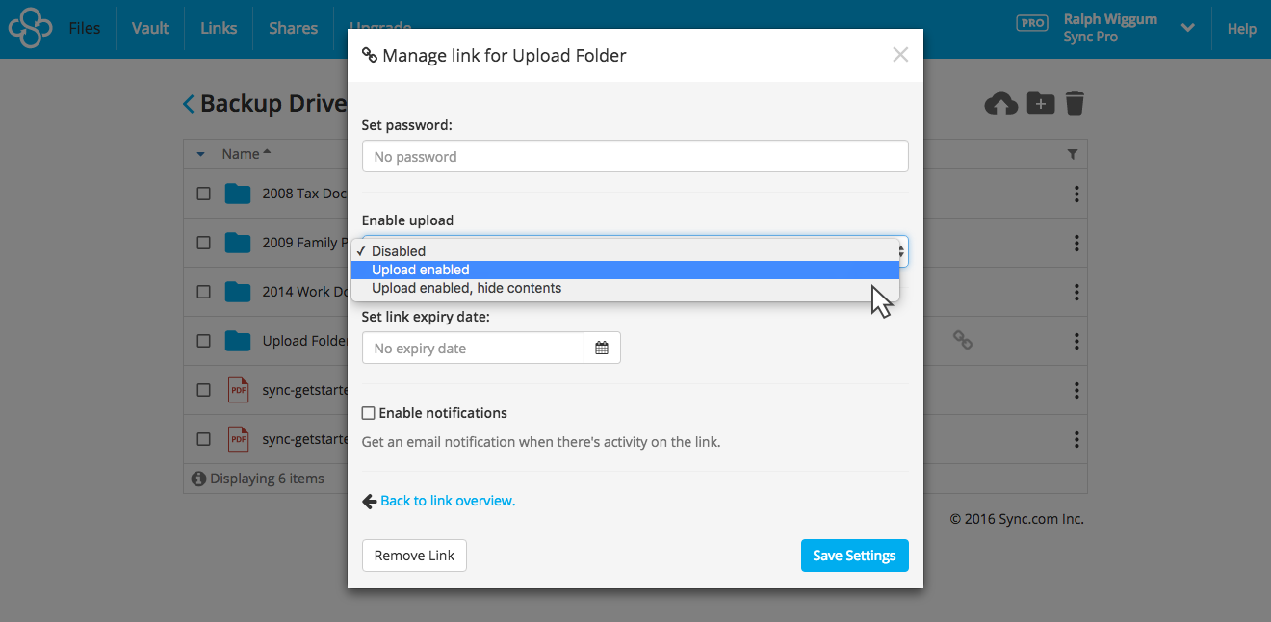Click the "No password" input field
The height and width of the screenshot is (622, 1271).
pyautogui.click(x=635, y=156)
